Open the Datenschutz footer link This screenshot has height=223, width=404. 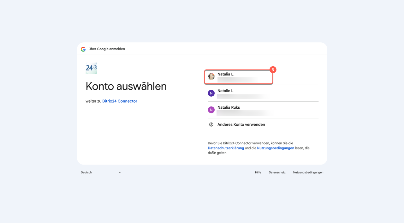coord(277,172)
